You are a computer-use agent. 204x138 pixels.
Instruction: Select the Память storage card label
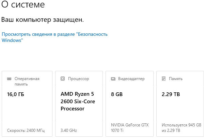[x=176, y=79]
